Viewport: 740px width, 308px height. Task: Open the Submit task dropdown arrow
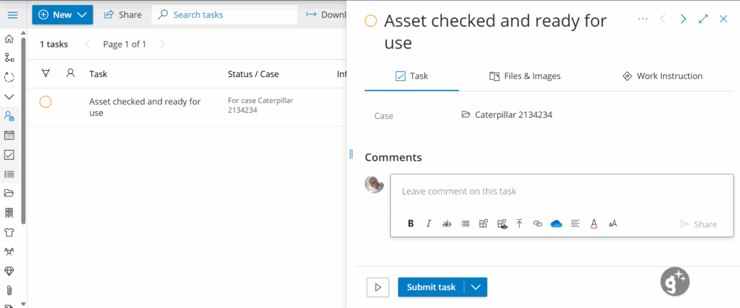(476, 287)
